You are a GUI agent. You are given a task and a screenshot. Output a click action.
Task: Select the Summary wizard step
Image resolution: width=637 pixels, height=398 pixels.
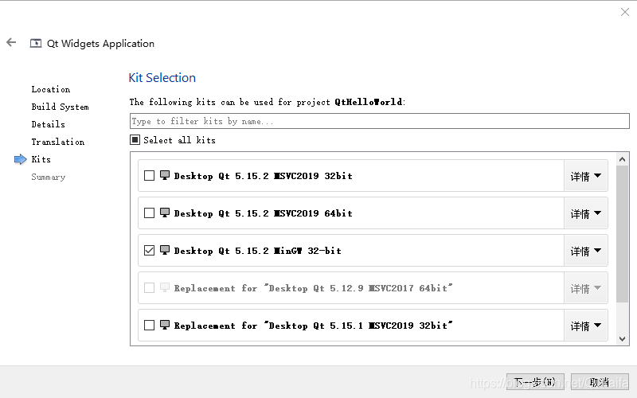tap(49, 177)
